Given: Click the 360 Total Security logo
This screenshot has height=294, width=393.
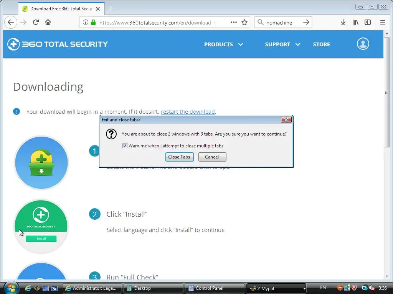Looking at the screenshot, I should click(58, 44).
